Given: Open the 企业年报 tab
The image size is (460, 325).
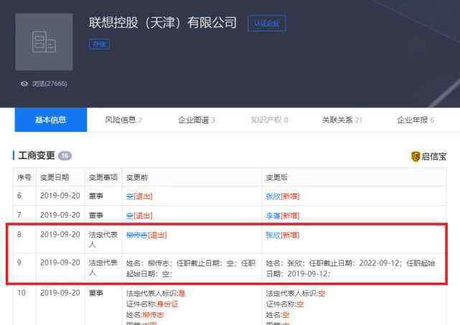Looking at the screenshot, I should point(416,120).
